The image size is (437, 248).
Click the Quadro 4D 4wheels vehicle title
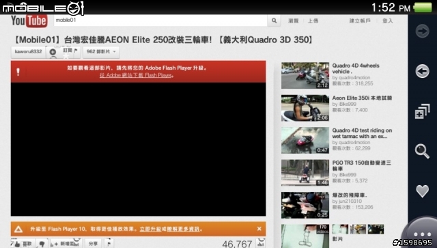coord(356,68)
